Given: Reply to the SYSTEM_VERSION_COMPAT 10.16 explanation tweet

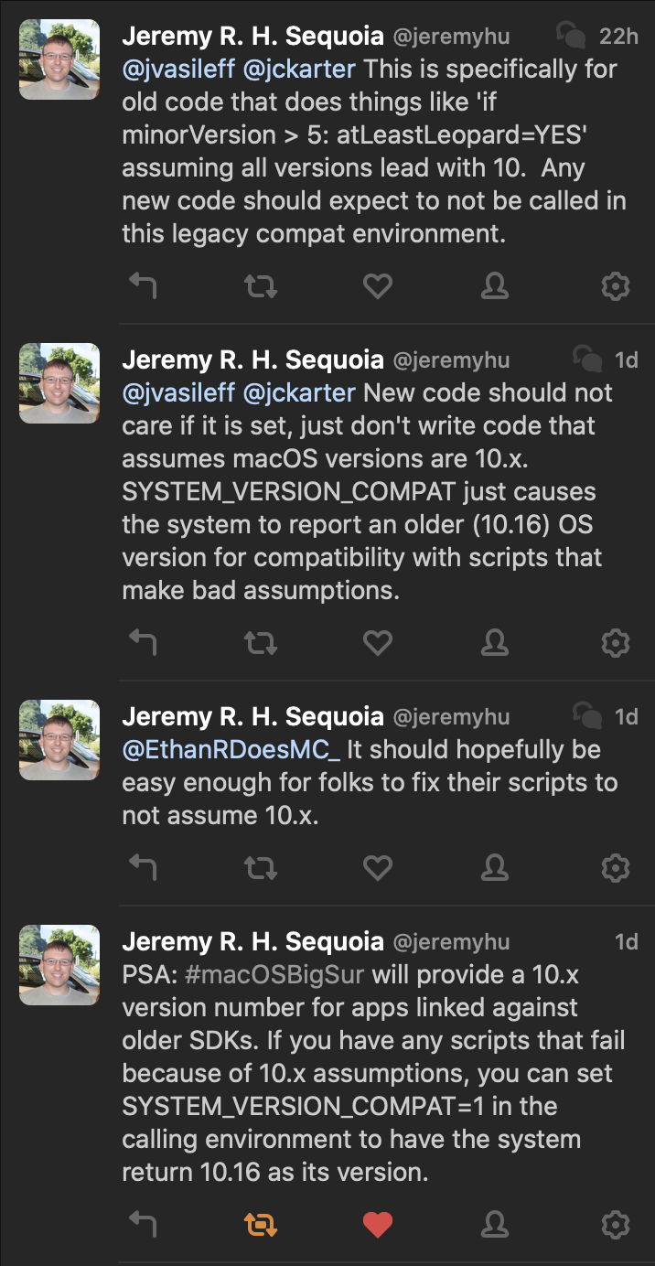Looking at the screenshot, I should [x=143, y=644].
